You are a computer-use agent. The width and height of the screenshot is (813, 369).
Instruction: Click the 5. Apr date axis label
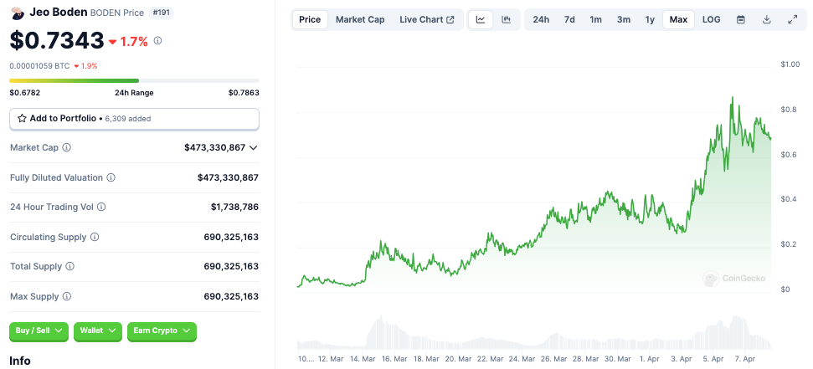pyautogui.click(x=713, y=359)
